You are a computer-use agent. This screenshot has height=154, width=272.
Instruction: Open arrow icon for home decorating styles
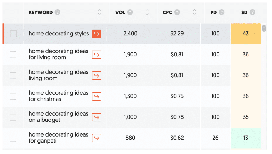pyautogui.click(x=97, y=34)
